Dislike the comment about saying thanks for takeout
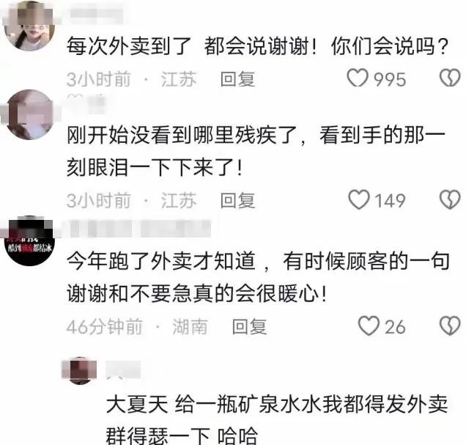Viewport: 466px width, 445px height. click(450, 78)
